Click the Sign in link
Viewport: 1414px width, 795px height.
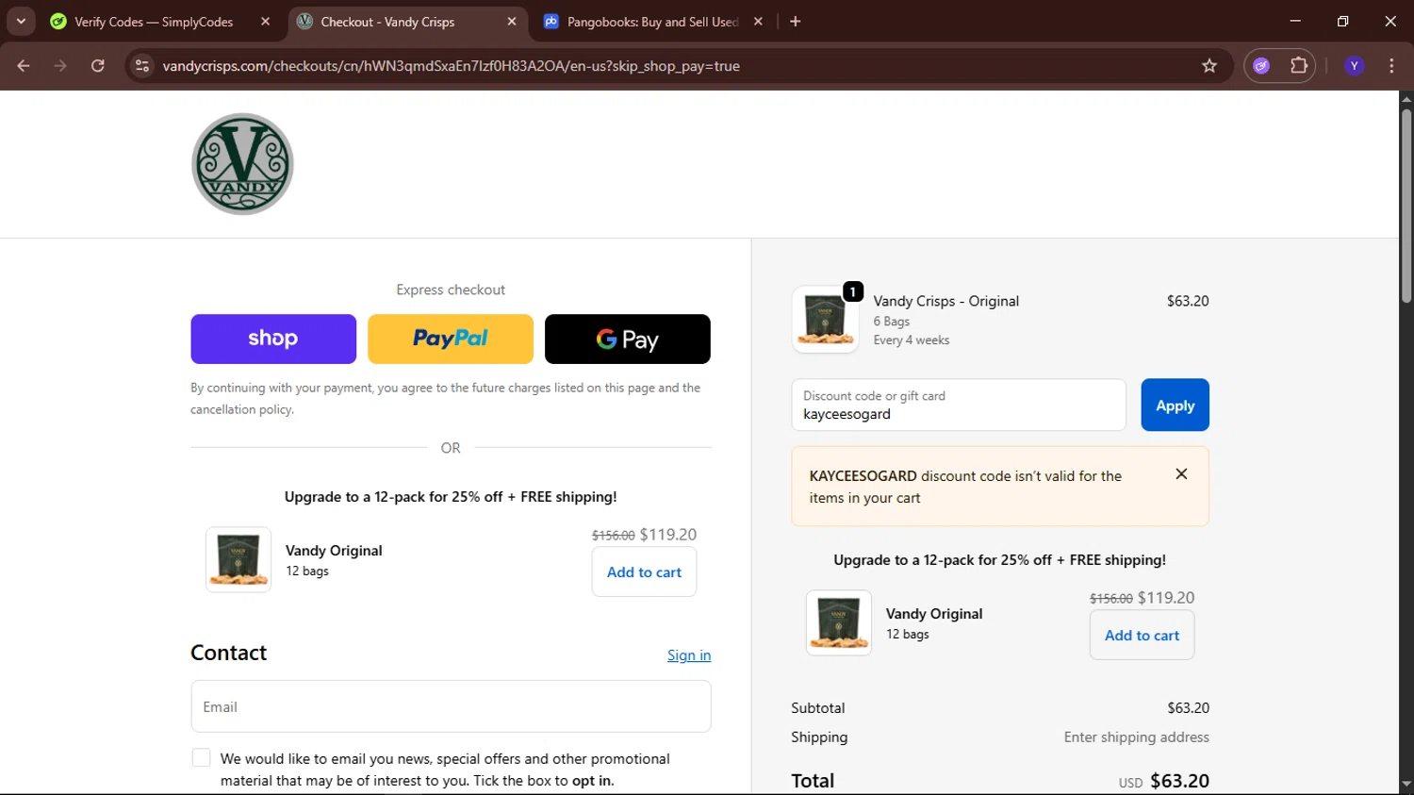[689, 655]
